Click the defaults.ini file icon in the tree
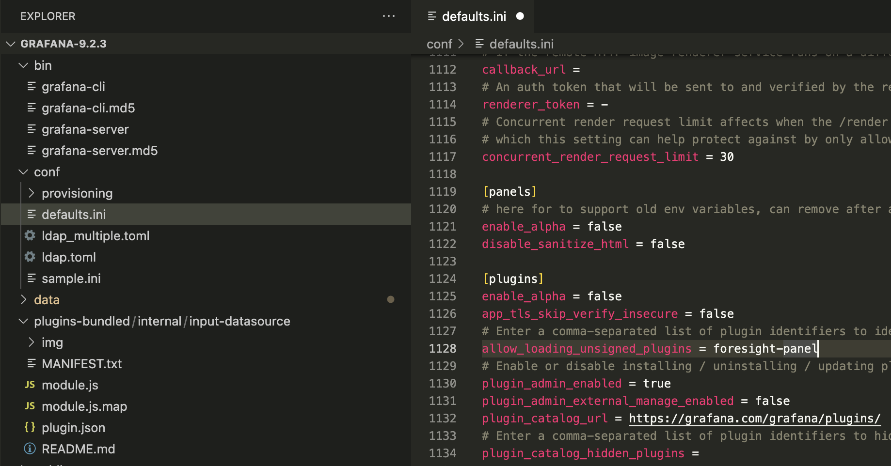This screenshot has width=891, height=466. [x=32, y=215]
